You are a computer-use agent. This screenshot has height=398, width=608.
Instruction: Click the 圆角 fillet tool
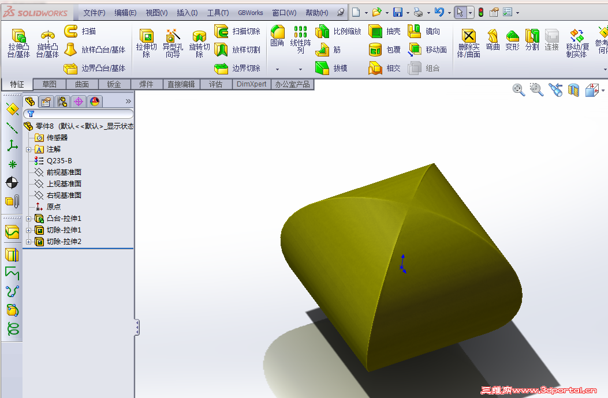coord(277,36)
